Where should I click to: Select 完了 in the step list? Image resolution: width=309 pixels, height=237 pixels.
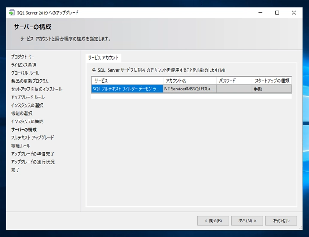[15, 170]
